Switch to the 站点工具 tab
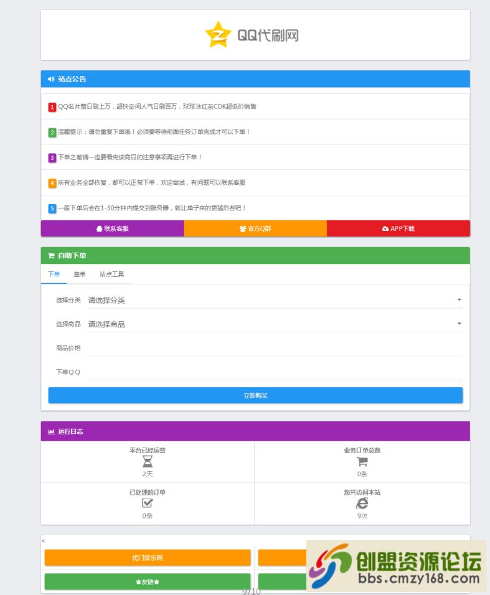This screenshot has height=595, width=490. coord(111,274)
